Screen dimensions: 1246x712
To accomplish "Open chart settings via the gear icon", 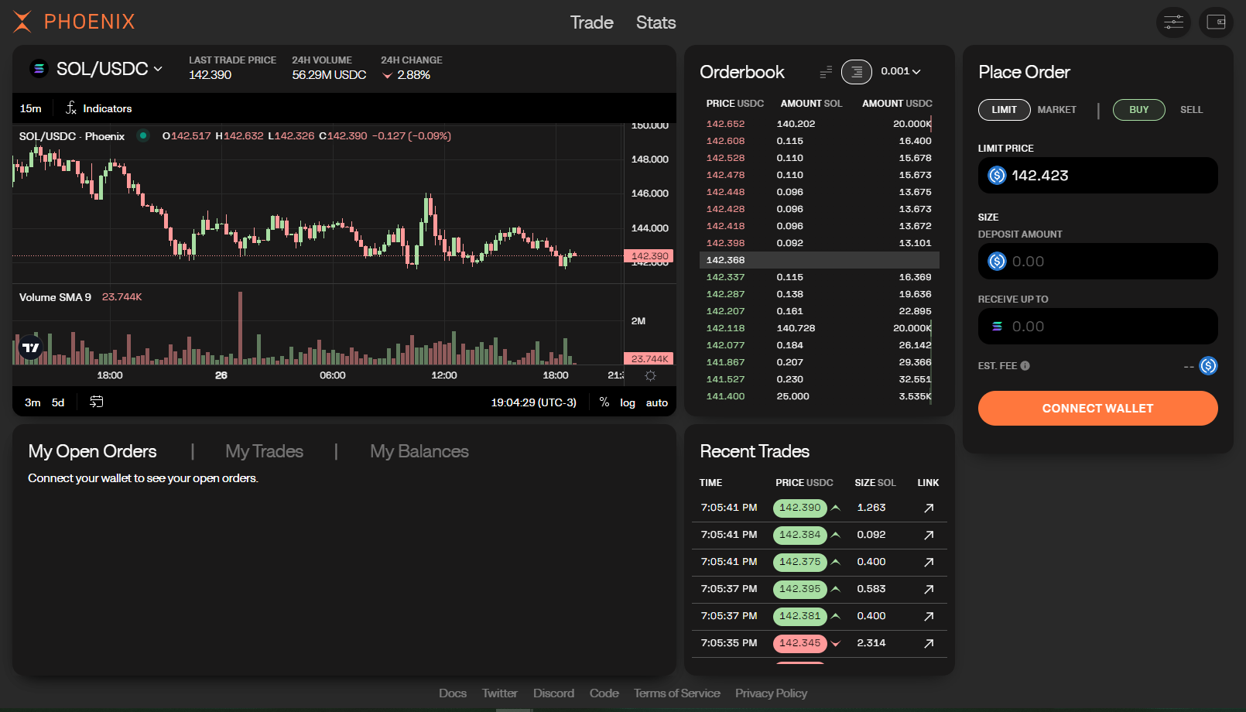I will pos(650,375).
